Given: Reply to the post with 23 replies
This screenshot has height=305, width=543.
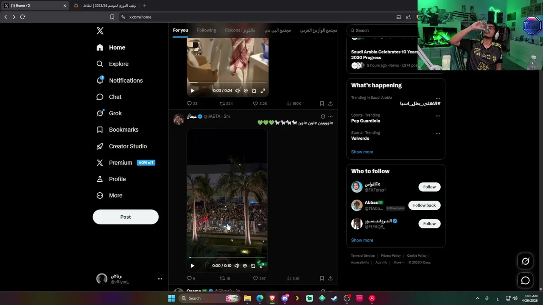Looking at the screenshot, I should pyautogui.click(x=192, y=103).
